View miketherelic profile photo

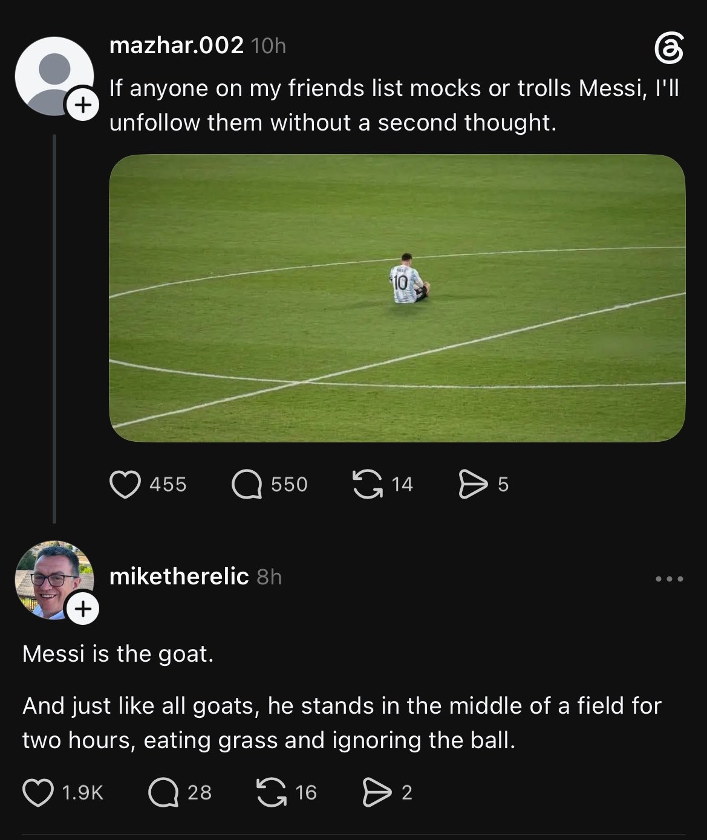click(x=54, y=579)
